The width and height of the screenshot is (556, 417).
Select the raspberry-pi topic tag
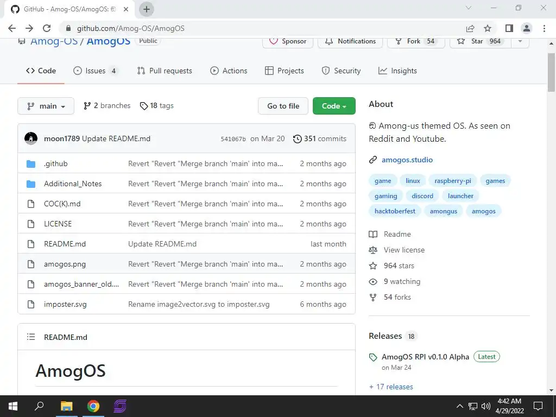click(453, 181)
